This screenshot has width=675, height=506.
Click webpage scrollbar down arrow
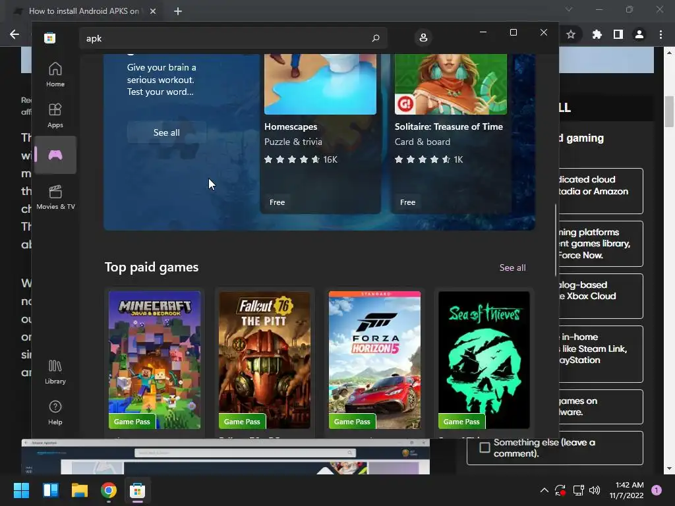point(669,468)
